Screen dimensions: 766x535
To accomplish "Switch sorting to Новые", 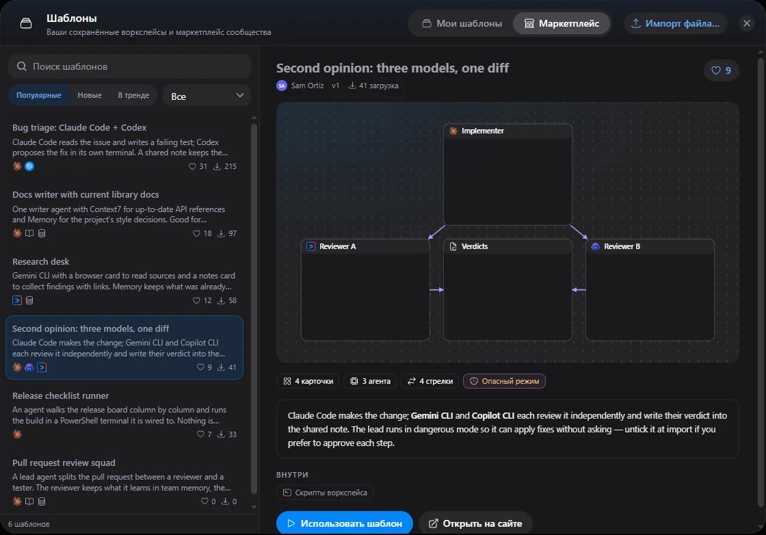I will click(x=90, y=95).
